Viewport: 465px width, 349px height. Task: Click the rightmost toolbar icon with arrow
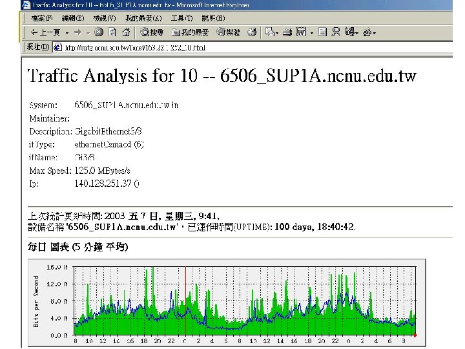click(369, 32)
